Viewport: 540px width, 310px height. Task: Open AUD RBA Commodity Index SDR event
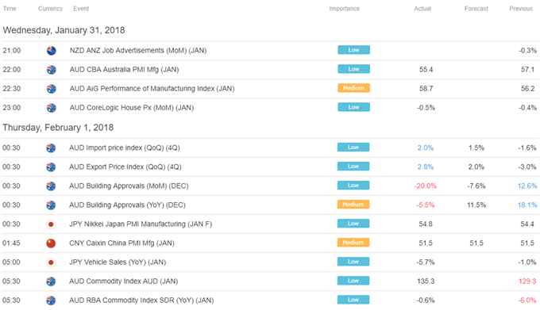141,300
